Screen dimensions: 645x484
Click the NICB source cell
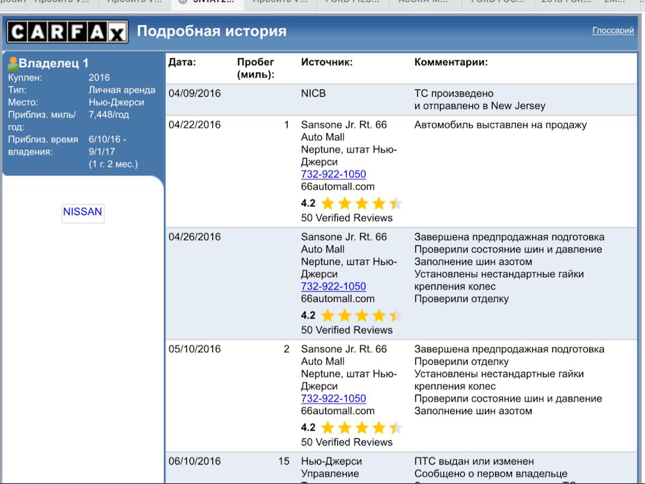pyautogui.click(x=313, y=93)
